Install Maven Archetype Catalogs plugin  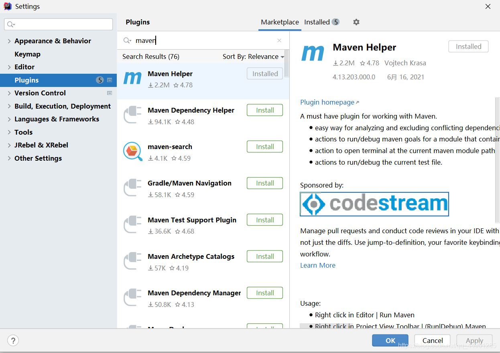[265, 256]
